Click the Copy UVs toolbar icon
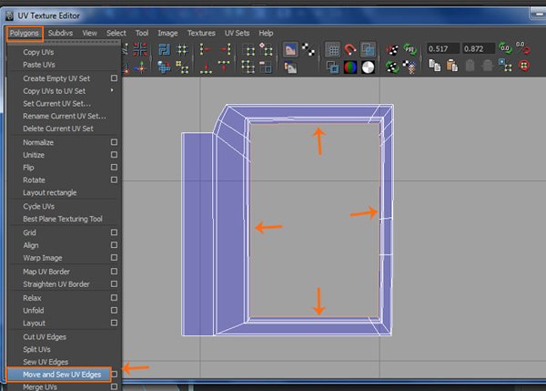 coord(434,66)
